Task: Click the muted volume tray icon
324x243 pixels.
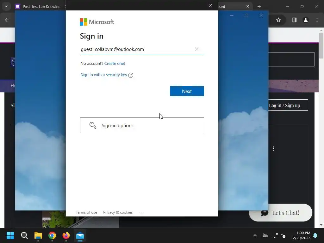Action: [x=283, y=235]
